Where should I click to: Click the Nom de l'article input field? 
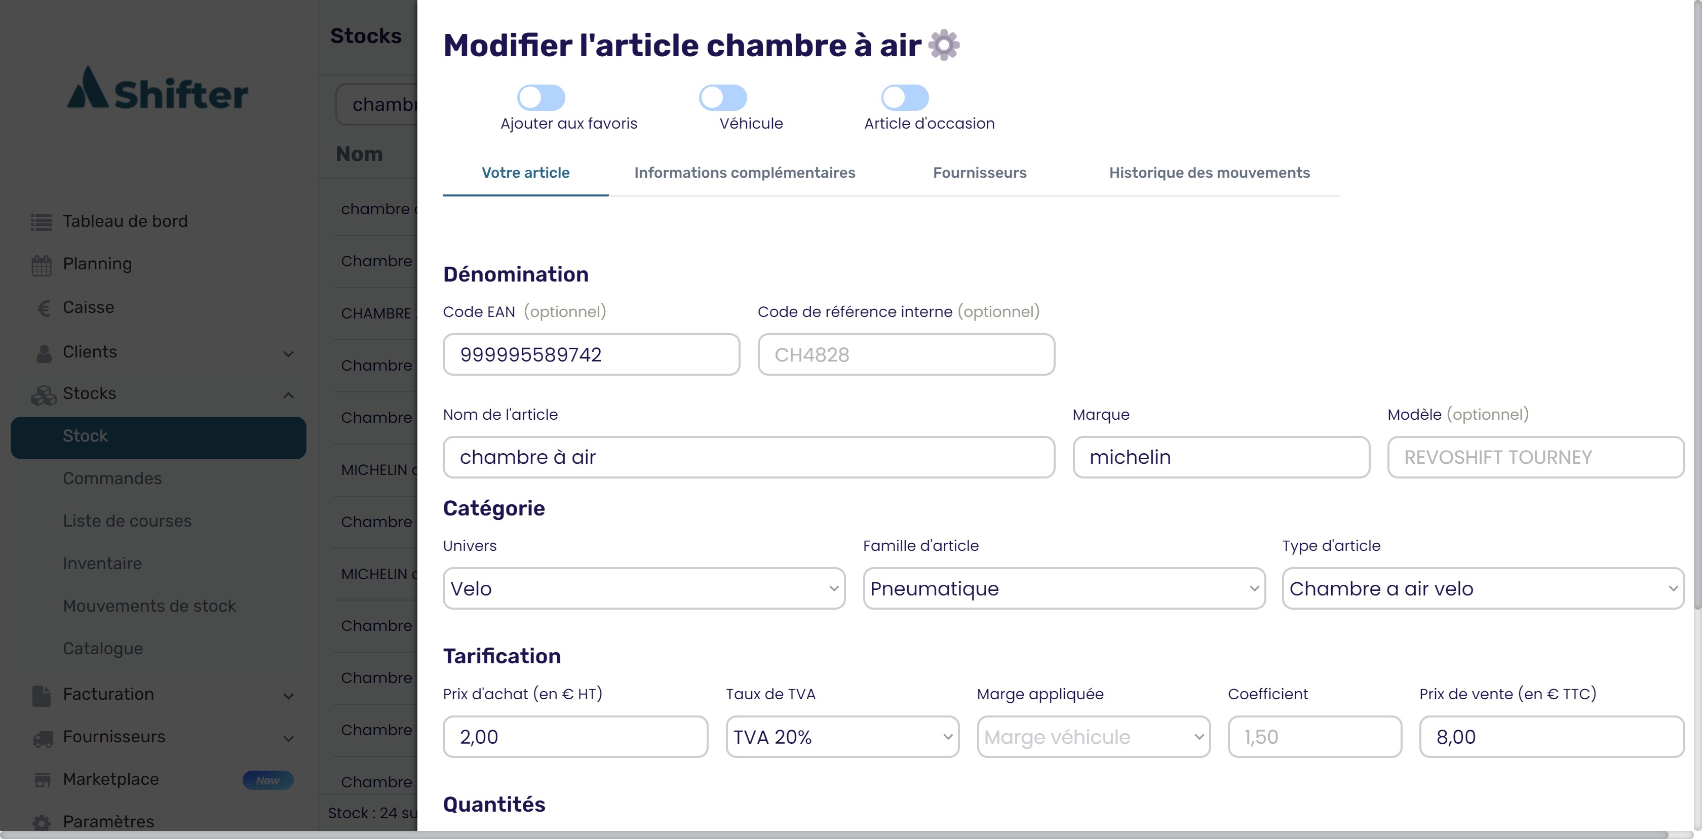pos(749,457)
